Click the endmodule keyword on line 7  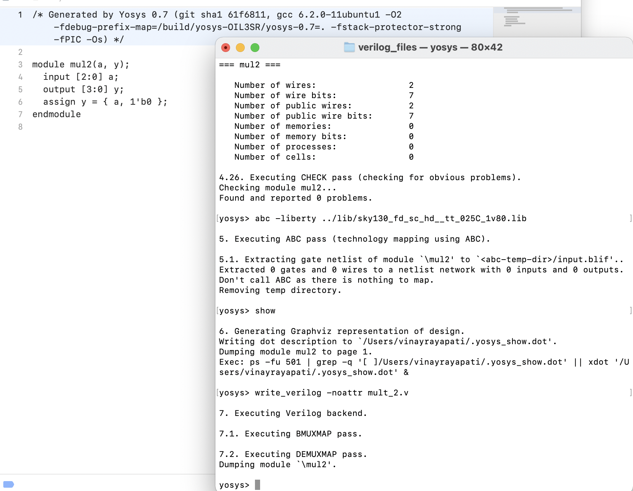pos(56,114)
